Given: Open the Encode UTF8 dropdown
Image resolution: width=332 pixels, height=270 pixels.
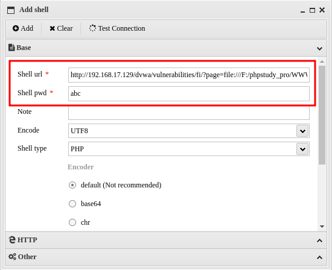Looking at the screenshot, I should (x=302, y=131).
